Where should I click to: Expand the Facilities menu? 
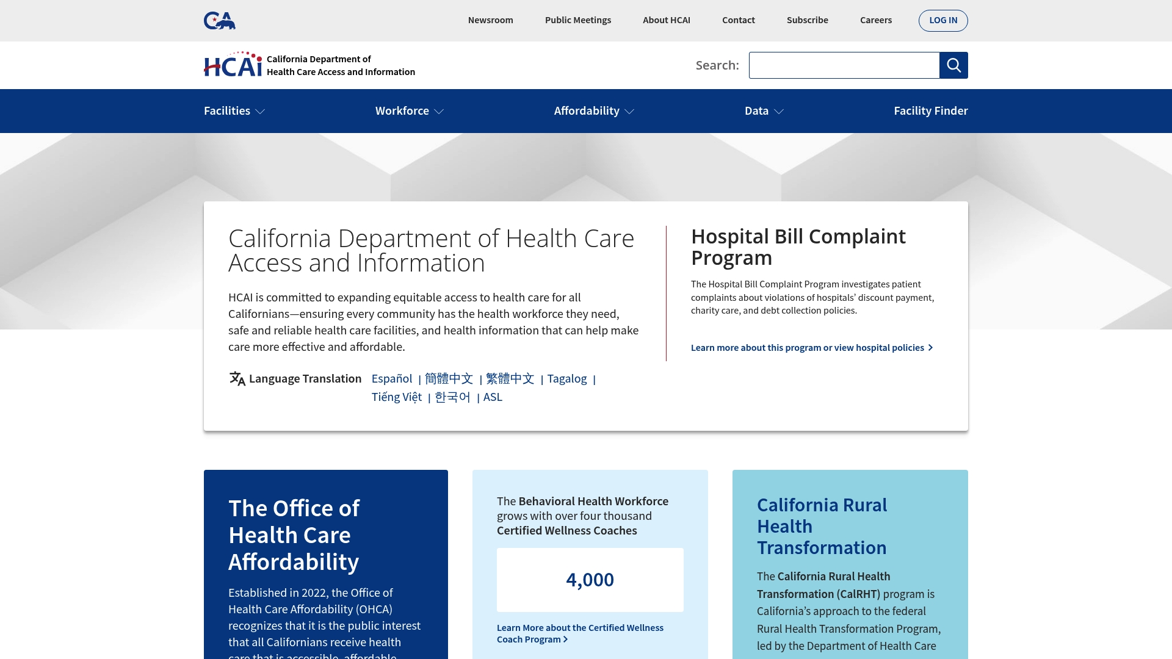pos(234,111)
